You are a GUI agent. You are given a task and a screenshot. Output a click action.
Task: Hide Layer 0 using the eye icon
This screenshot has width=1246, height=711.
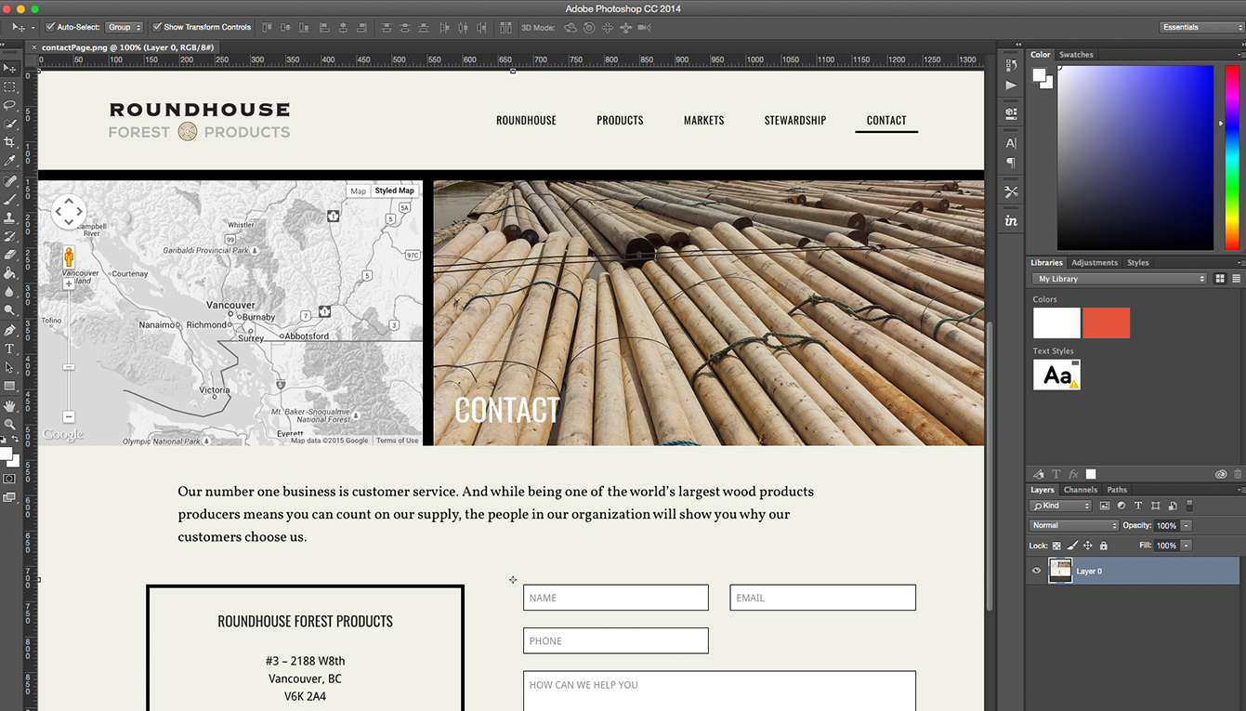tap(1037, 571)
